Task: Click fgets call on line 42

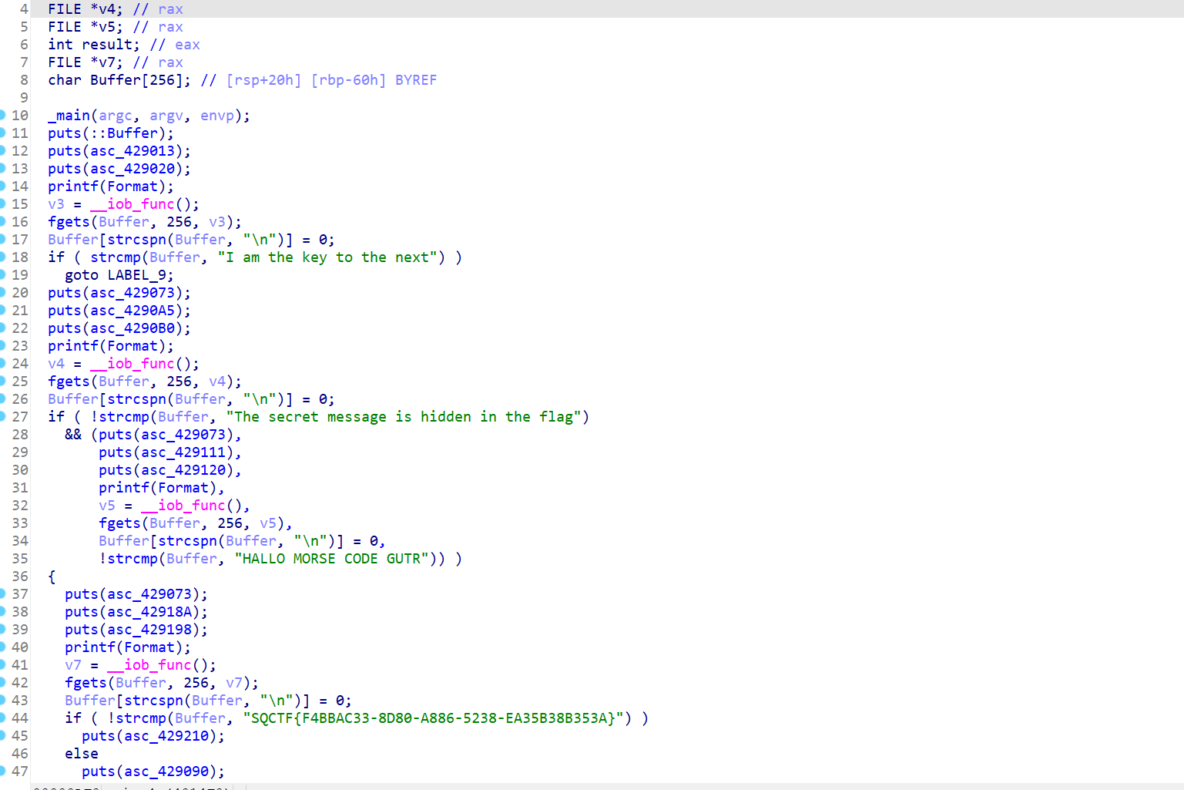Action: [x=86, y=683]
